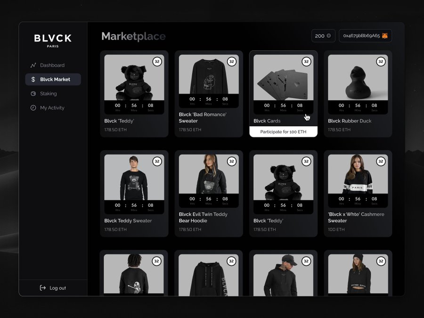Click the 32 badge on Blvck Cards

coord(306,62)
